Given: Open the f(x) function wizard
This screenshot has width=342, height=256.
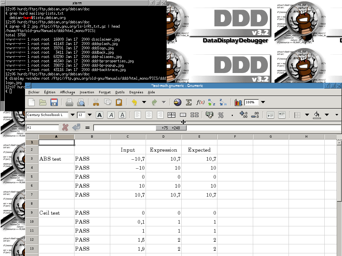Looking at the screenshot, I should click(x=200, y=102).
